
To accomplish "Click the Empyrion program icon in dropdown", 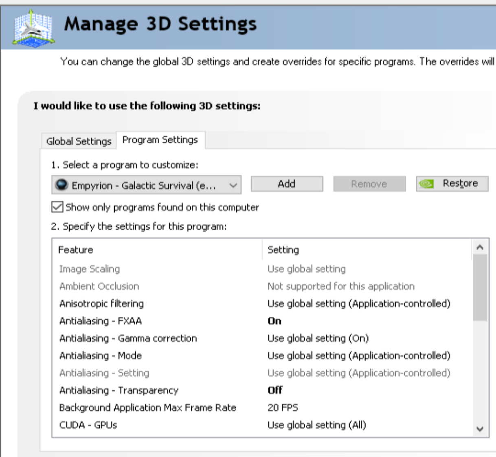I will coord(61,185).
